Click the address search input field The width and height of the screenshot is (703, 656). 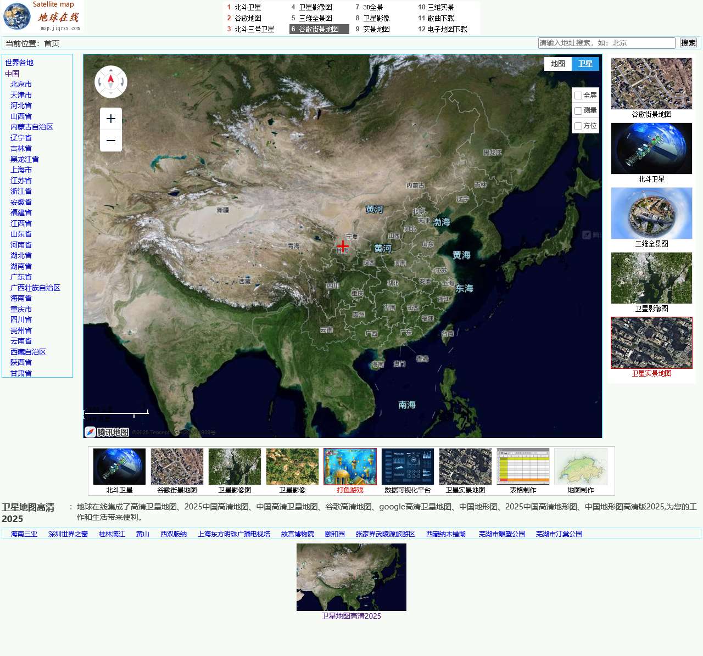point(607,42)
